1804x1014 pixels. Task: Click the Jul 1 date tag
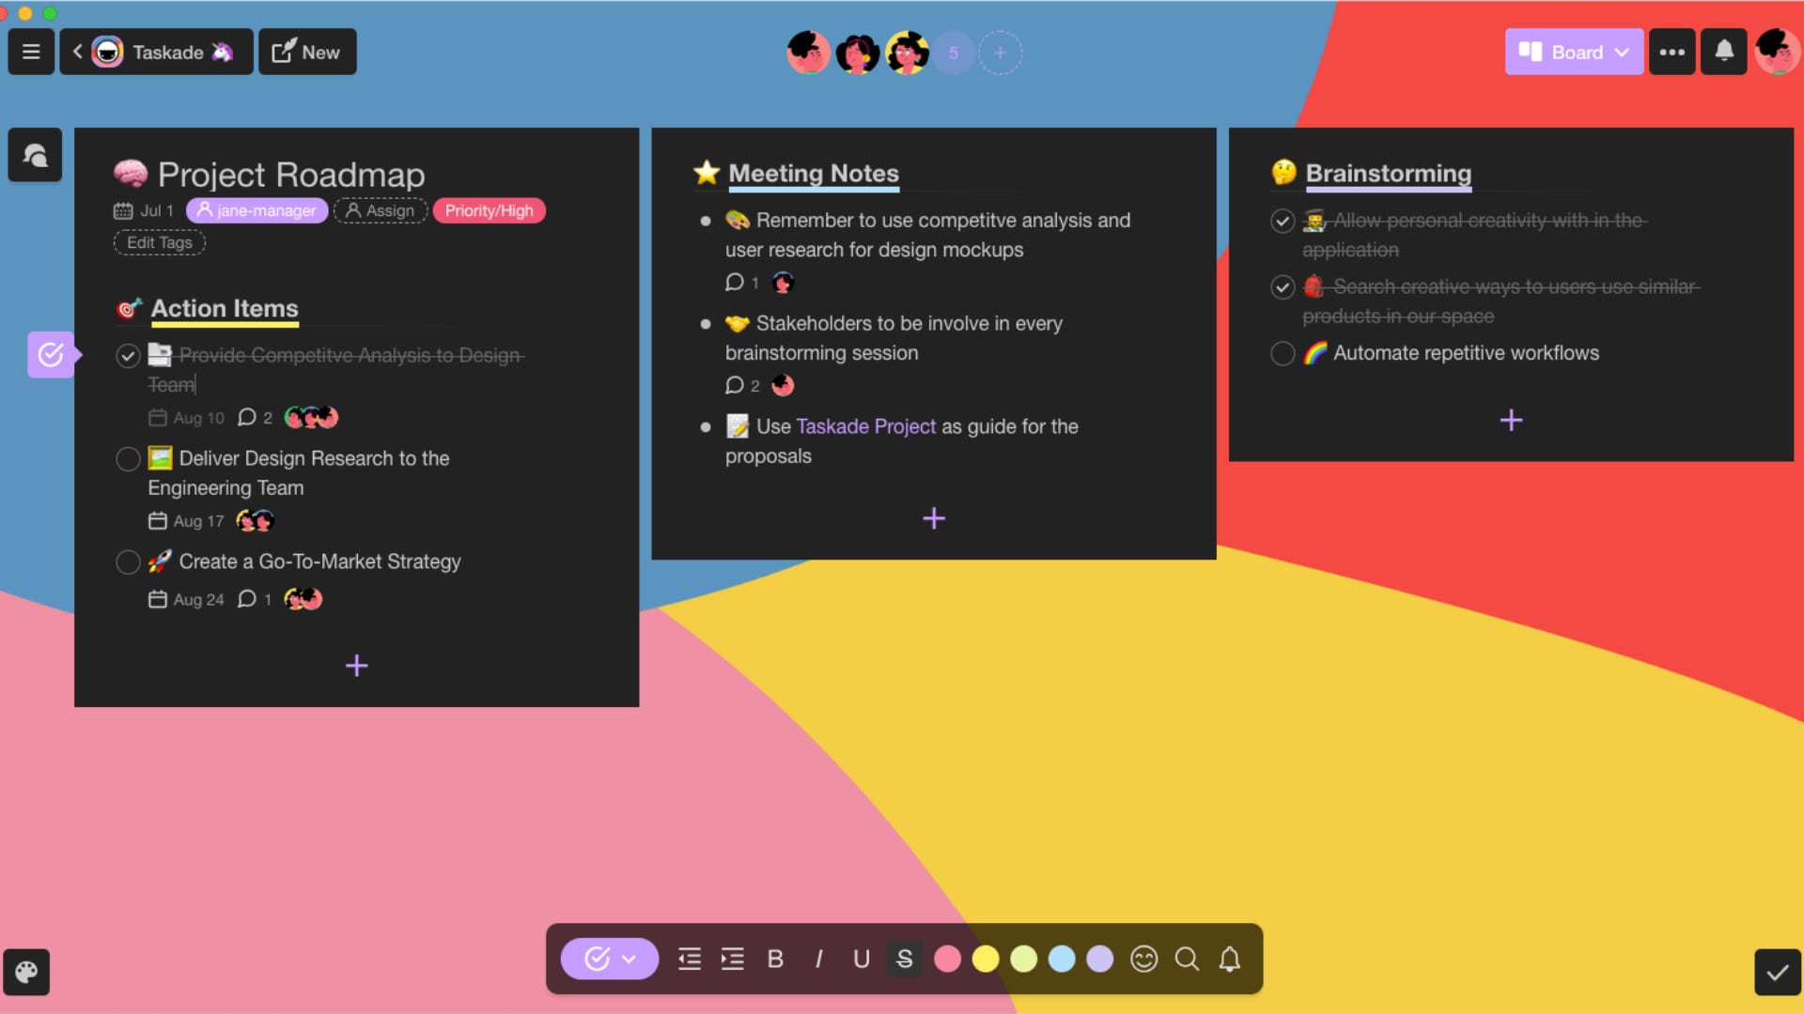pos(144,210)
